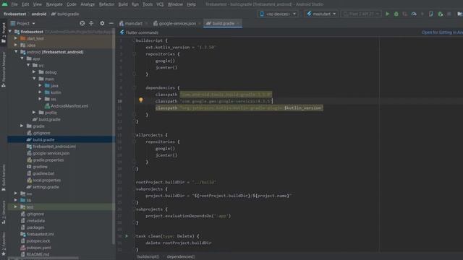Viewport: 463px width, 260px height.
Task: Expand the debug folder
Action: (34, 72)
